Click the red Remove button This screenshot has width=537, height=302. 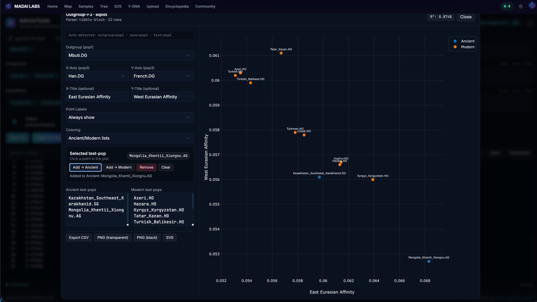coord(146,168)
